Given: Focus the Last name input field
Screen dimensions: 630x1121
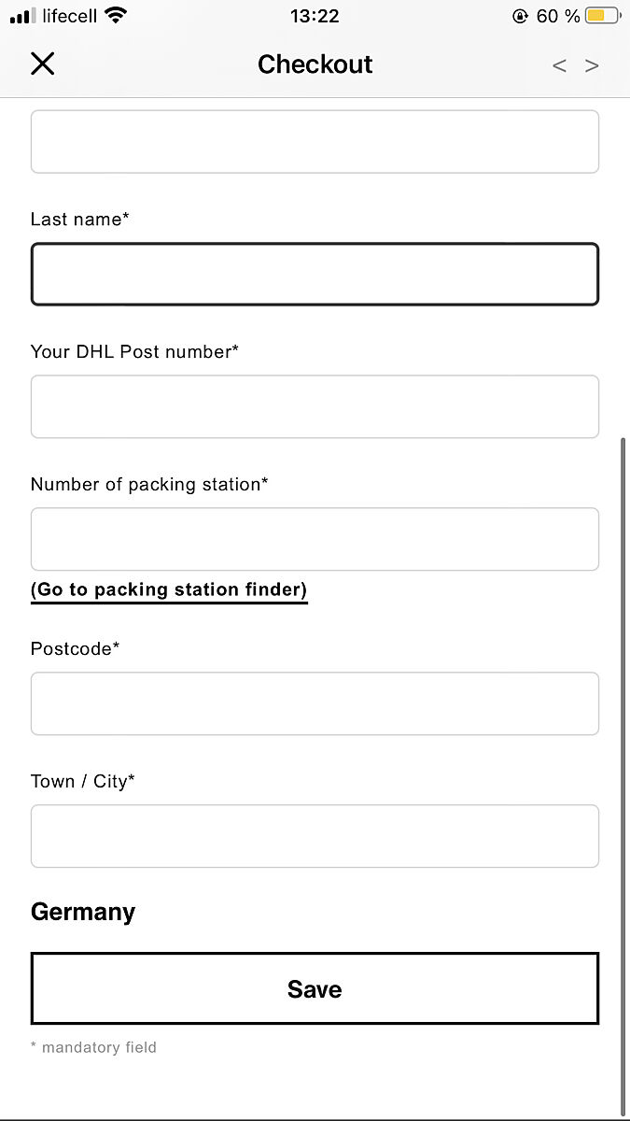Looking at the screenshot, I should [315, 274].
